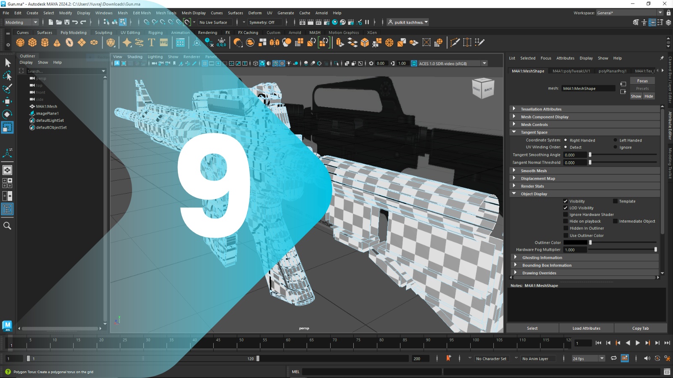
Task: Select the Left Handed coordinate system radio
Action: tap(615, 140)
